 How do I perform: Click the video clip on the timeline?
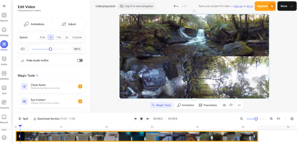[137, 136]
